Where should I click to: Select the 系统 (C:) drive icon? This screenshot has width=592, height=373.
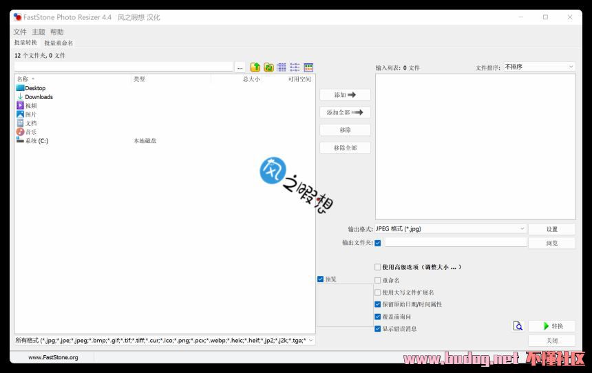pos(21,140)
